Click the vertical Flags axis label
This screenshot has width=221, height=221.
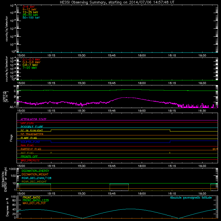click(x=11, y=138)
